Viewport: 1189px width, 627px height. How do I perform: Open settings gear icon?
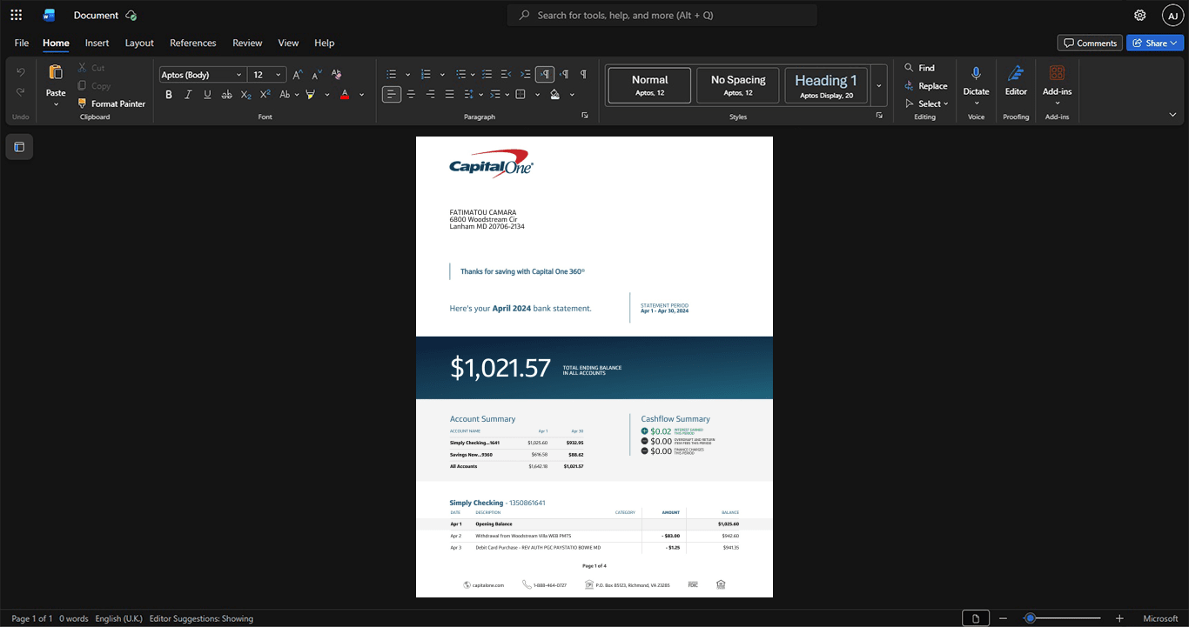click(1140, 16)
